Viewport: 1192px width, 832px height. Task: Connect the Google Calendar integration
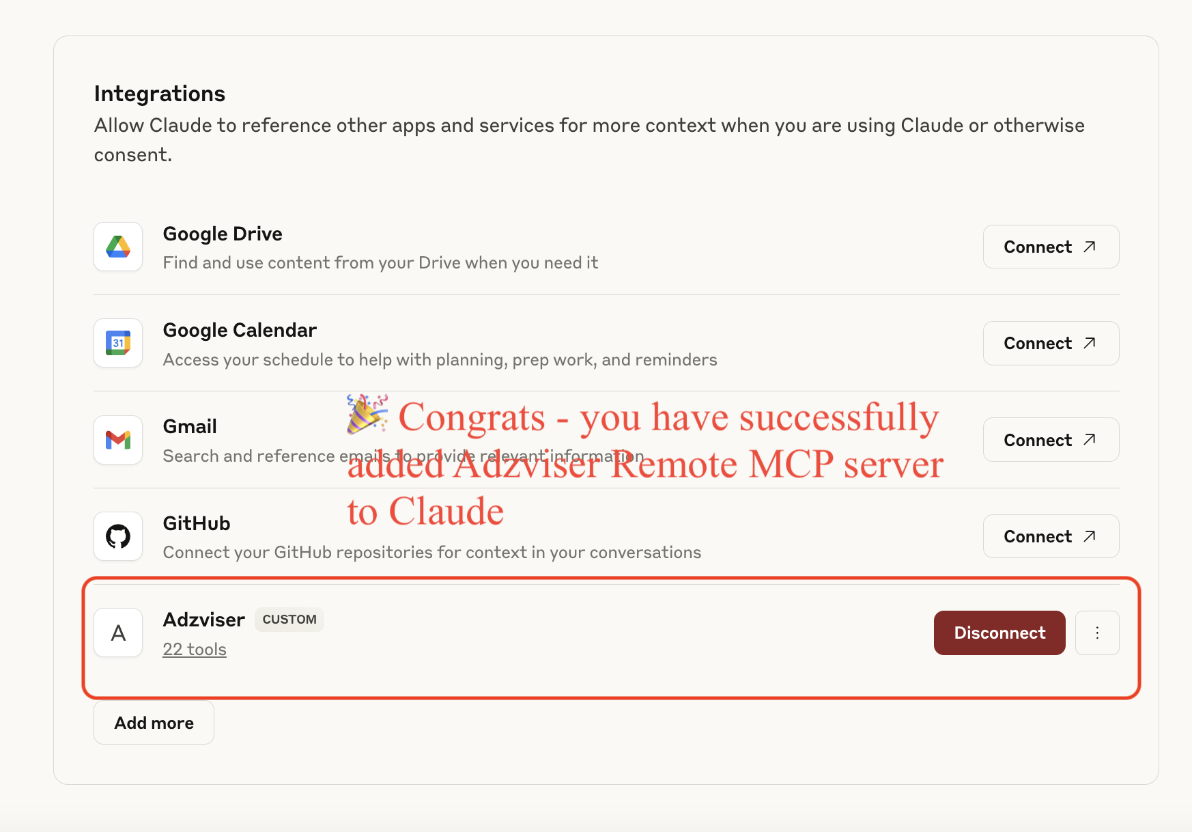click(1051, 343)
